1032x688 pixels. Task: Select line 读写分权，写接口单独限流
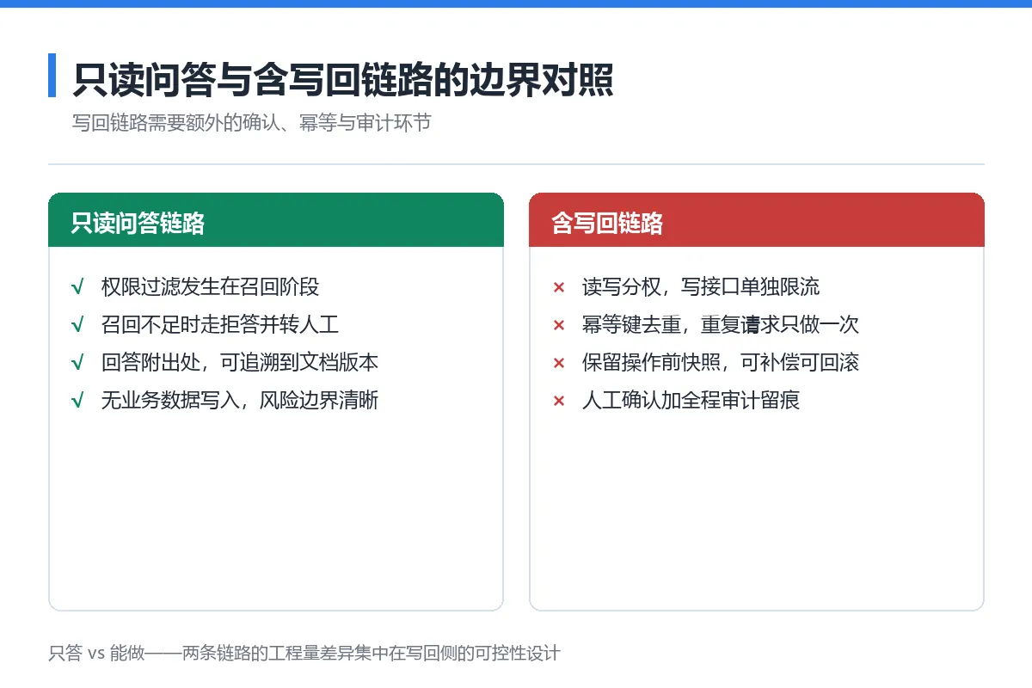click(x=701, y=286)
